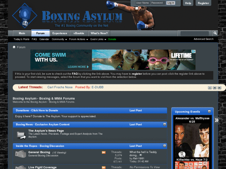Open the Forum Actions dropdown menu
This screenshot has height=169, width=226.
(x=79, y=39)
